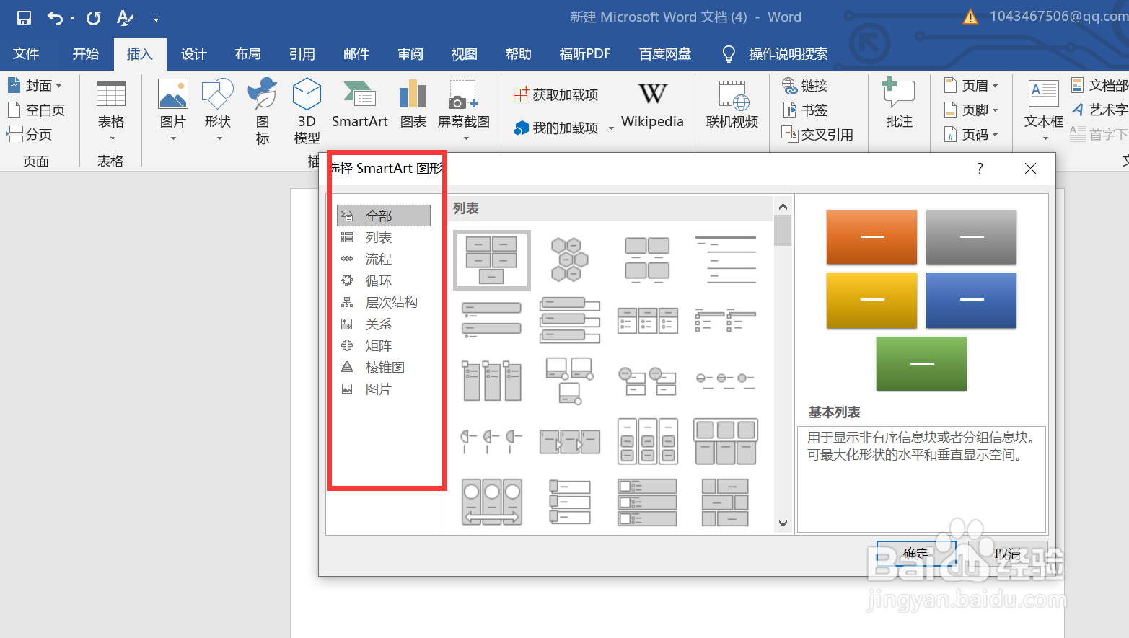Click the SmartArt ribbon button
This screenshot has height=638, width=1129.
[360, 104]
